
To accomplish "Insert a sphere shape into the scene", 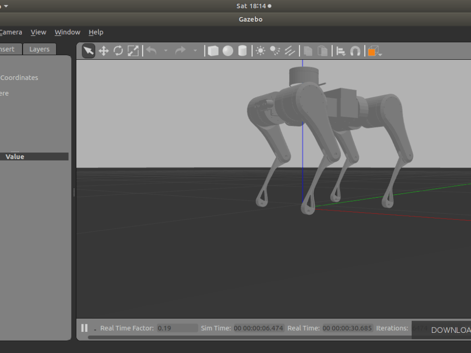I will click(227, 50).
